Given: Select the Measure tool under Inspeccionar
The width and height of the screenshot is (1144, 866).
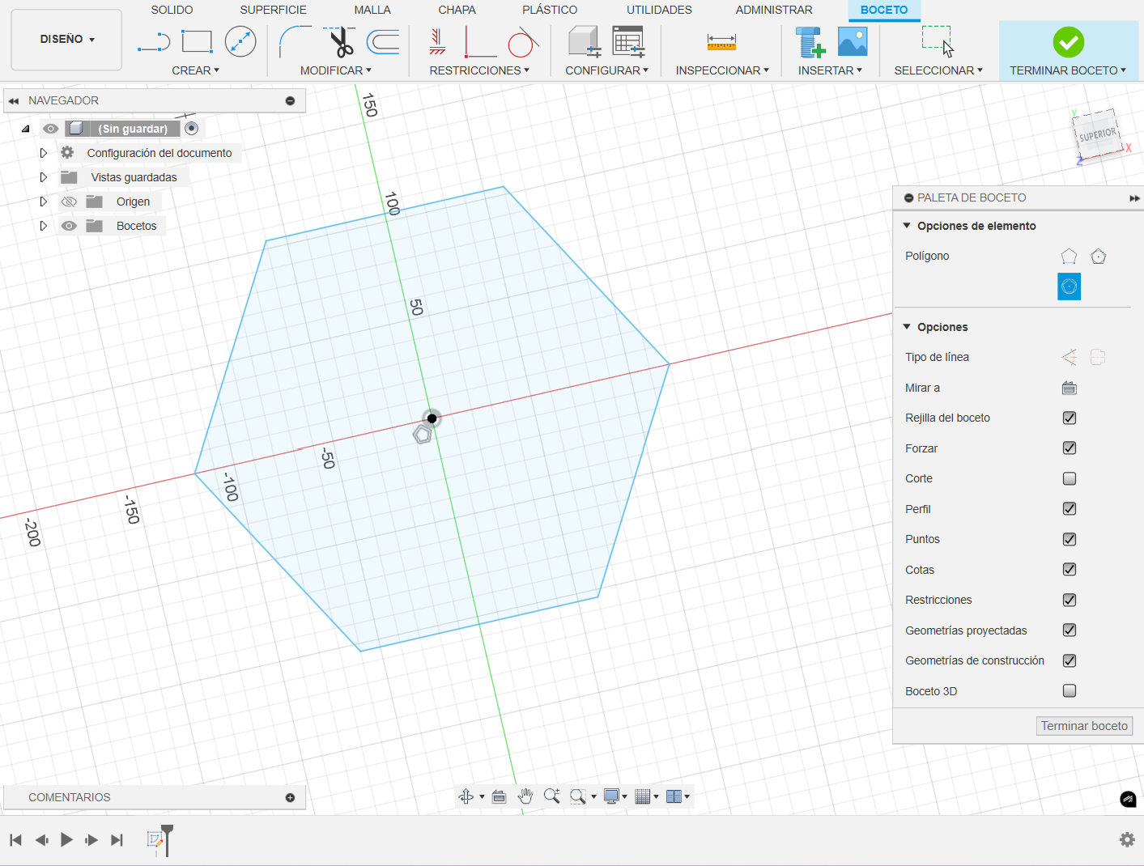Looking at the screenshot, I should click(721, 41).
